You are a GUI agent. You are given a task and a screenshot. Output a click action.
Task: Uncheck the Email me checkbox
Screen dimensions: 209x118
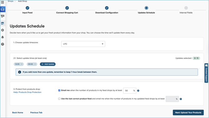click(59, 90)
